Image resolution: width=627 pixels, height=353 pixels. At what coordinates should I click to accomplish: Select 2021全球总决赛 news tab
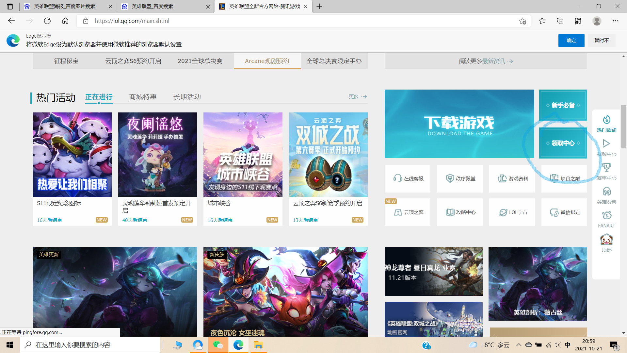click(200, 61)
